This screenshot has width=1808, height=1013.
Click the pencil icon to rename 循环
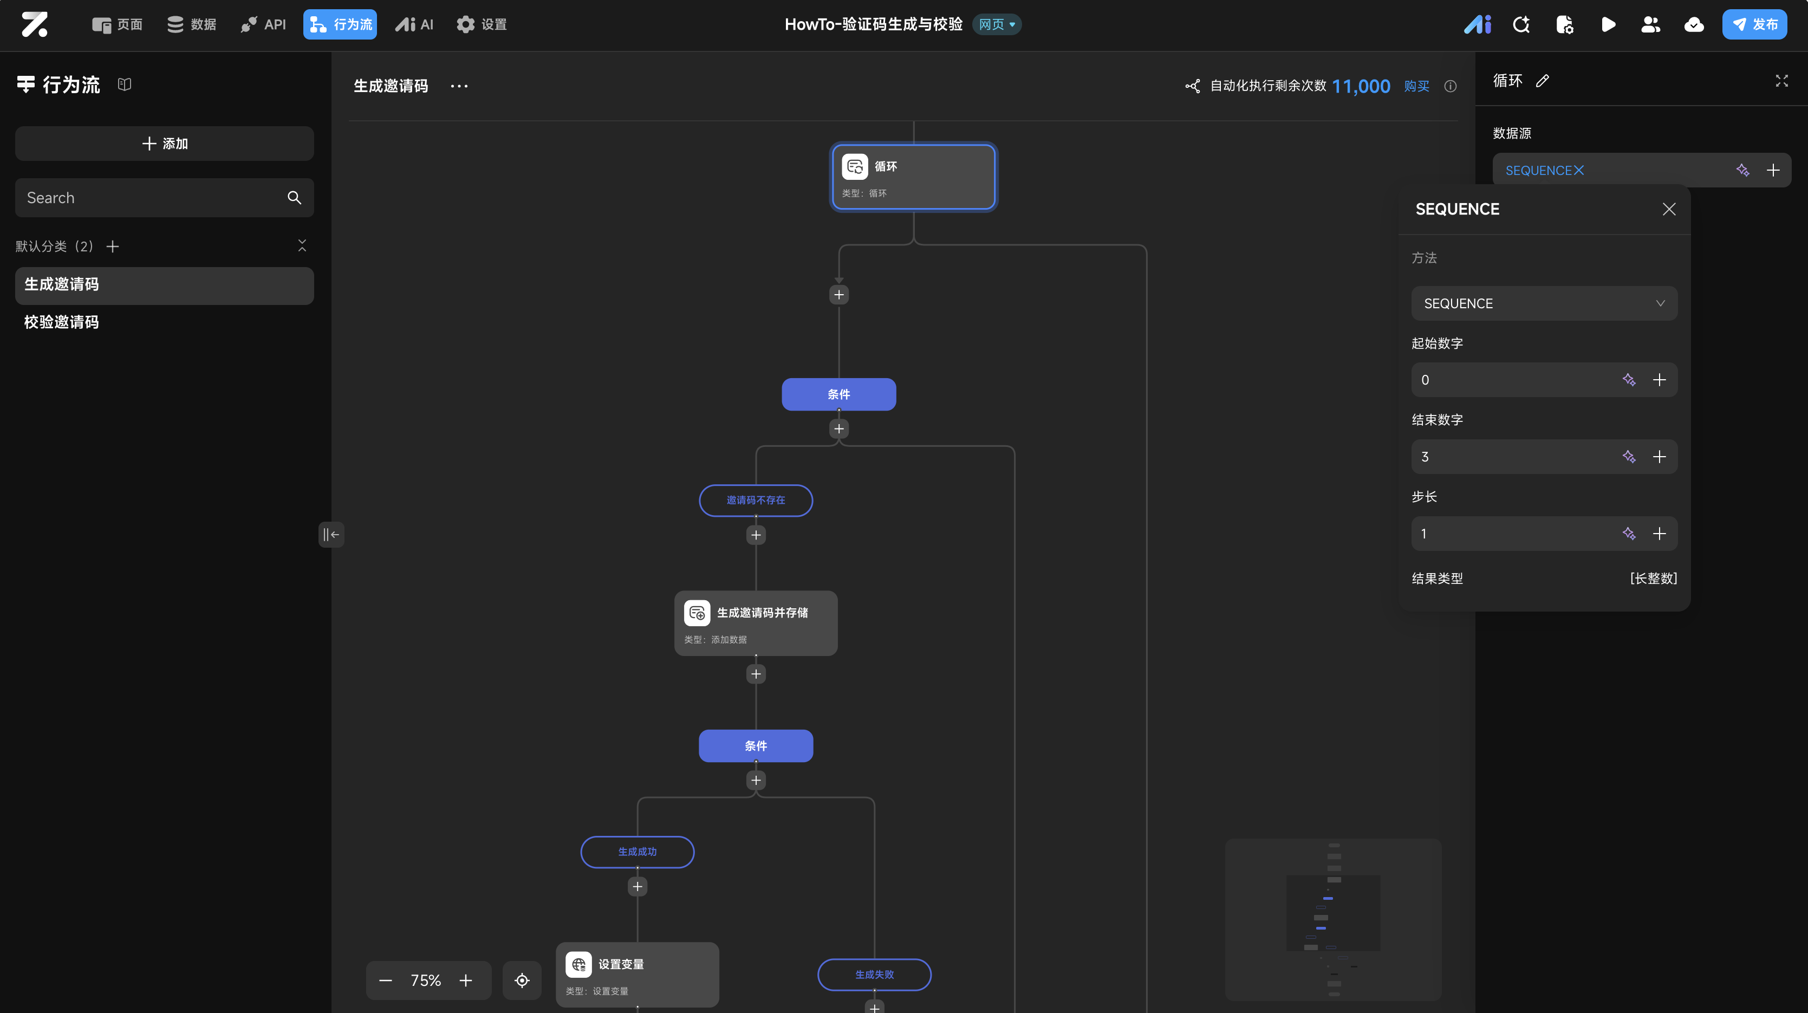tap(1542, 81)
